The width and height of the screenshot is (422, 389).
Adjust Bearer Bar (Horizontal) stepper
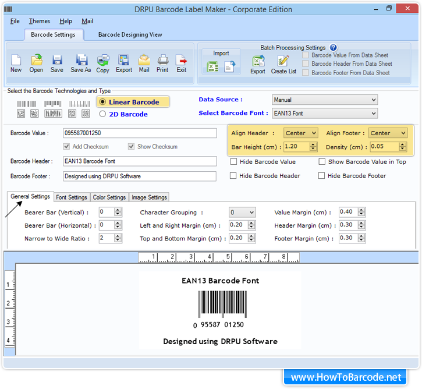[118, 225]
